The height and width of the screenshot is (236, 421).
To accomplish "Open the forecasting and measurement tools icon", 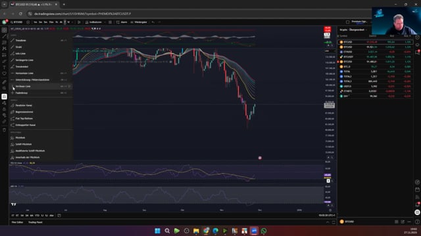I will pos(5,55).
